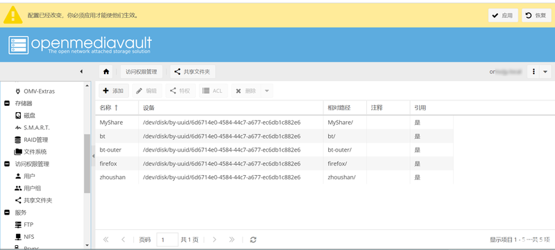Open the NFS service page
The width and height of the screenshot is (555, 250).
[24, 237]
